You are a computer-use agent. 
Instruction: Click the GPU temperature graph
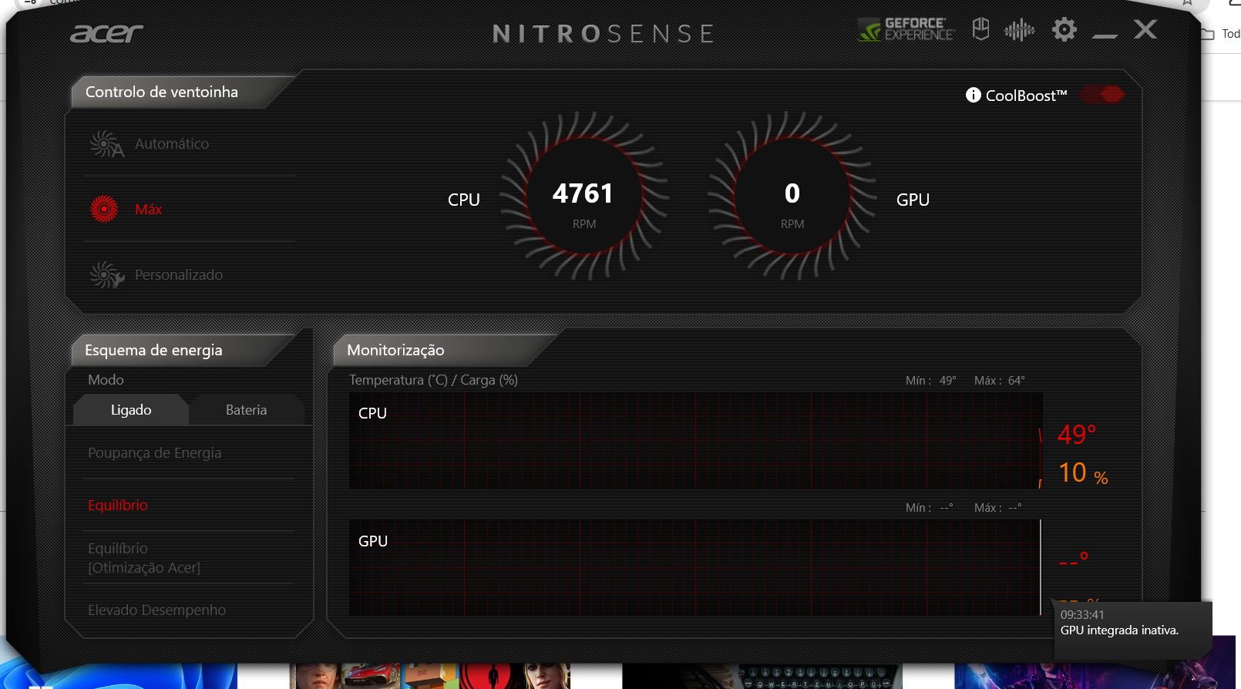695,567
